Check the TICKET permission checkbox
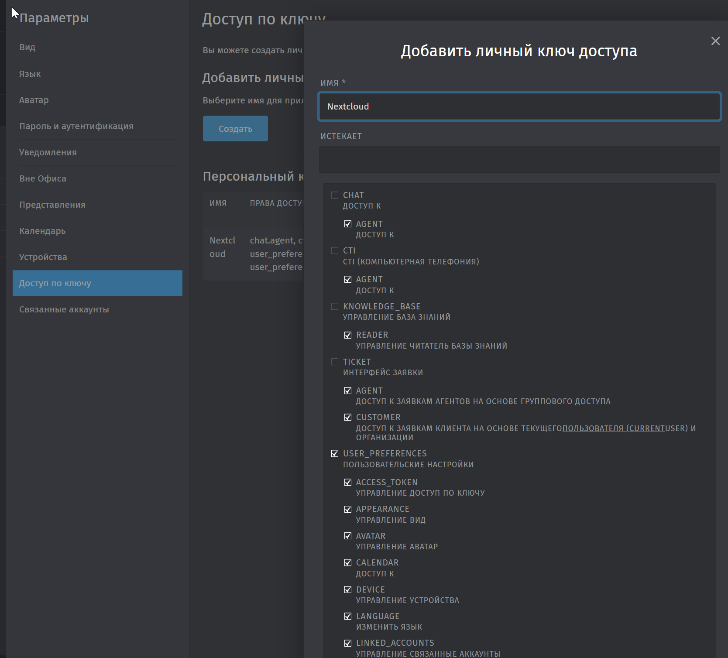The image size is (728, 658). pyautogui.click(x=335, y=362)
